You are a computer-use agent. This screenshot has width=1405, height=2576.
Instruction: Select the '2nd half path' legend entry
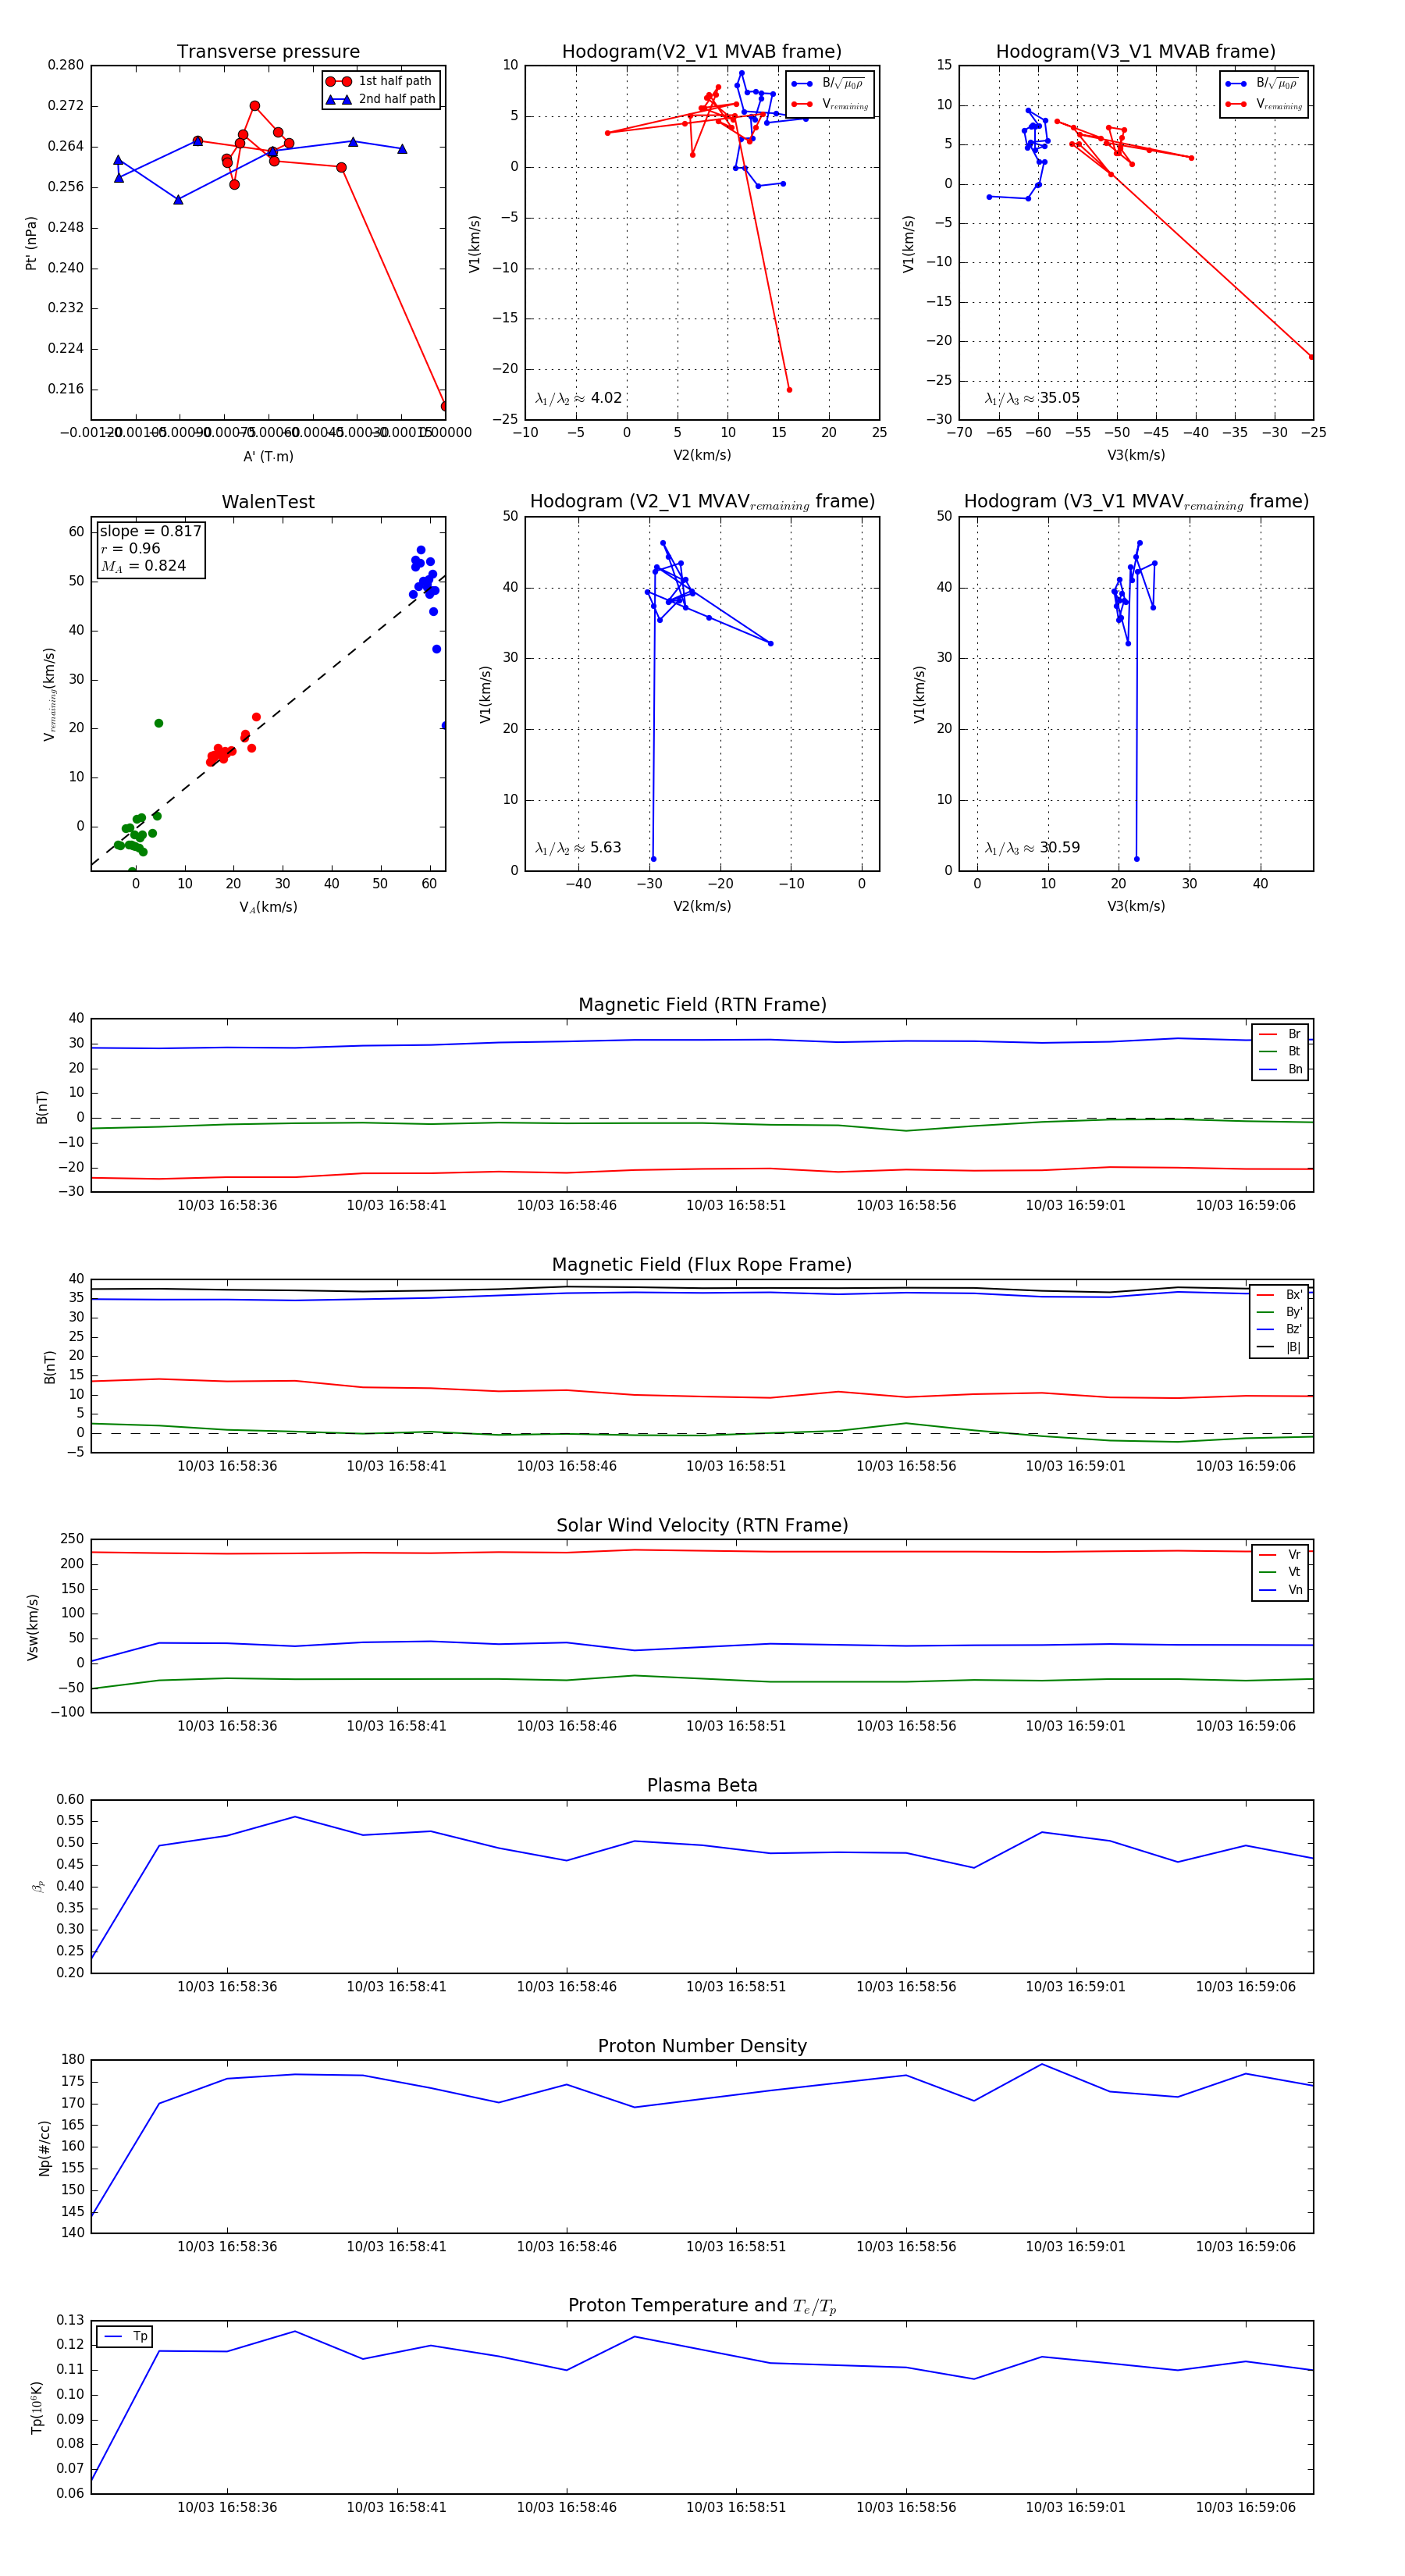coord(380,99)
